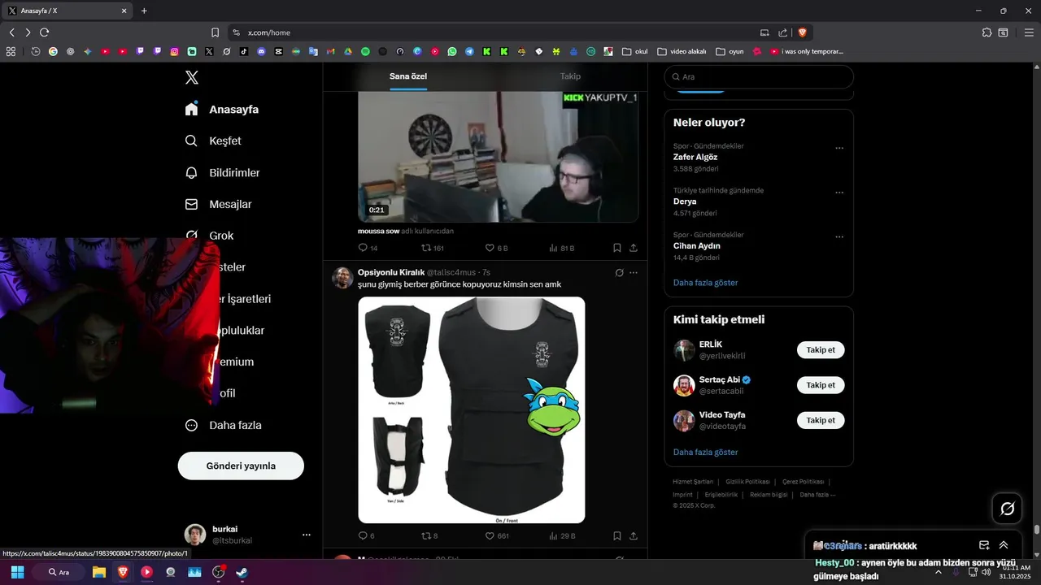The width and height of the screenshot is (1041, 585).
Task: Share the vest post
Action: click(x=634, y=536)
